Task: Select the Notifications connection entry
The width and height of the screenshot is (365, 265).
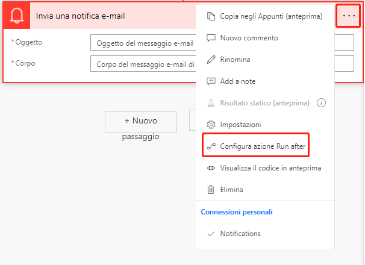Action: pyautogui.click(x=240, y=234)
